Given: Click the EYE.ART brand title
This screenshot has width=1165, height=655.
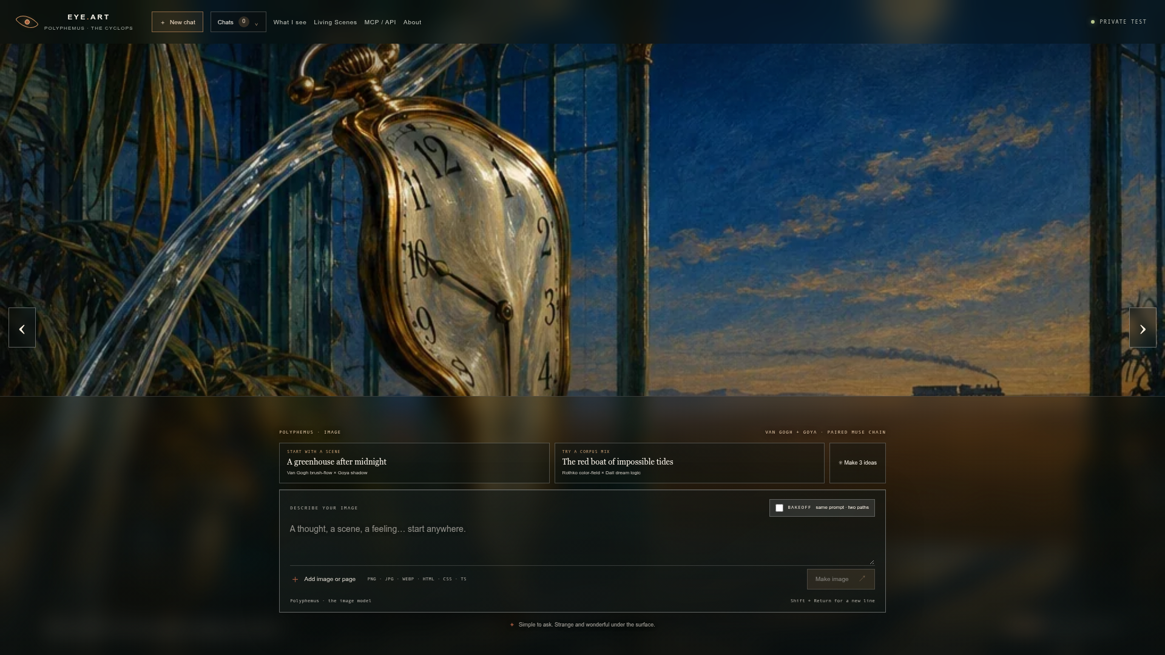Looking at the screenshot, I should pyautogui.click(x=89, y=17).
